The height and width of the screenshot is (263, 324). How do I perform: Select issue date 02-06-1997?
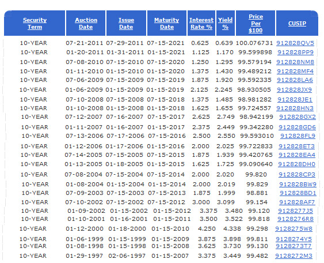[127, 256]
